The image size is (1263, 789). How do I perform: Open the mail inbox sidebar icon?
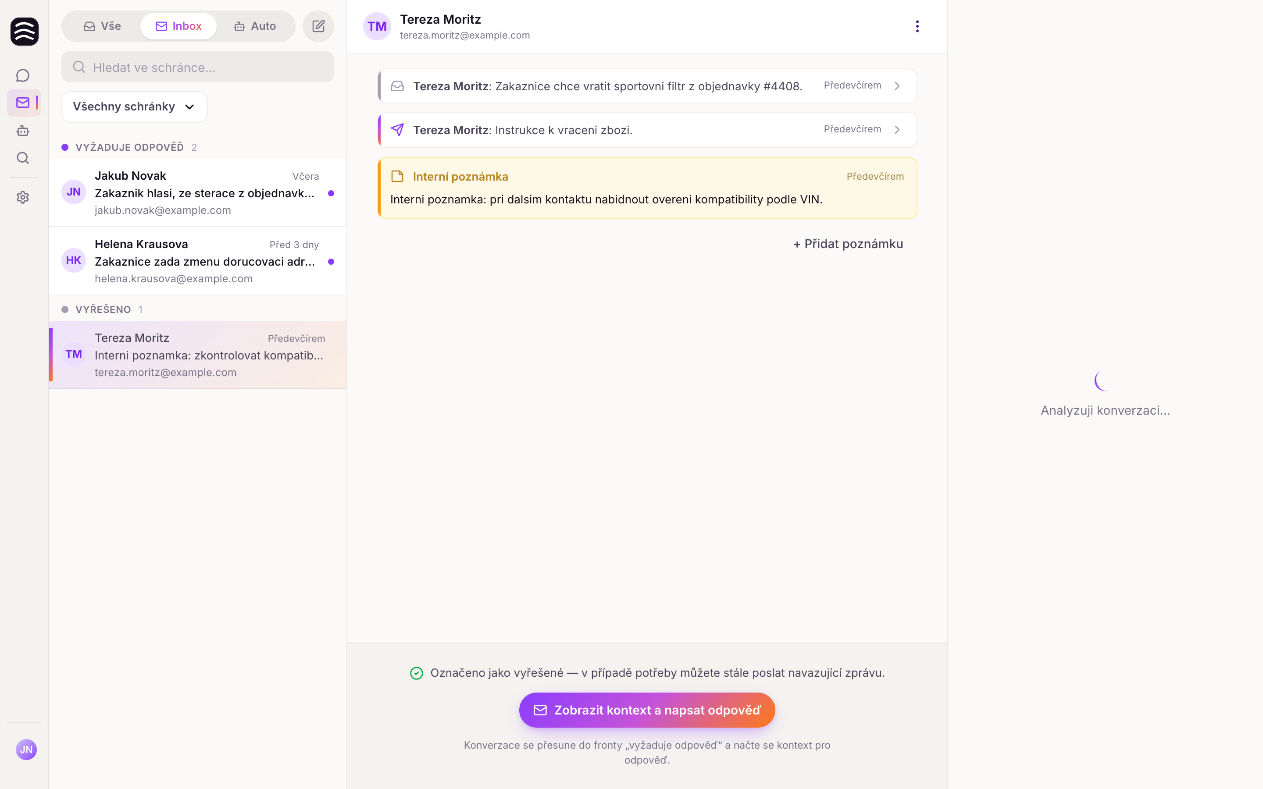pyautogui.click(x=22, y=103)
